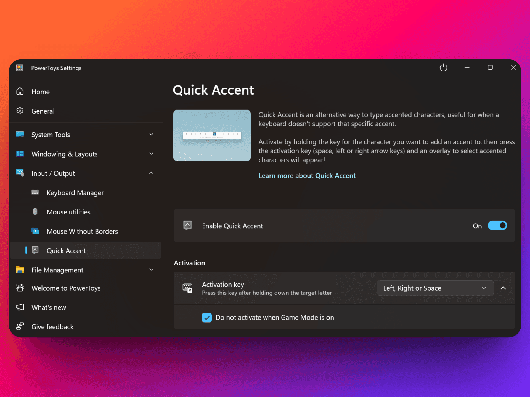Go to General settings
Screen dimensions: 530x397
point(86,111)
